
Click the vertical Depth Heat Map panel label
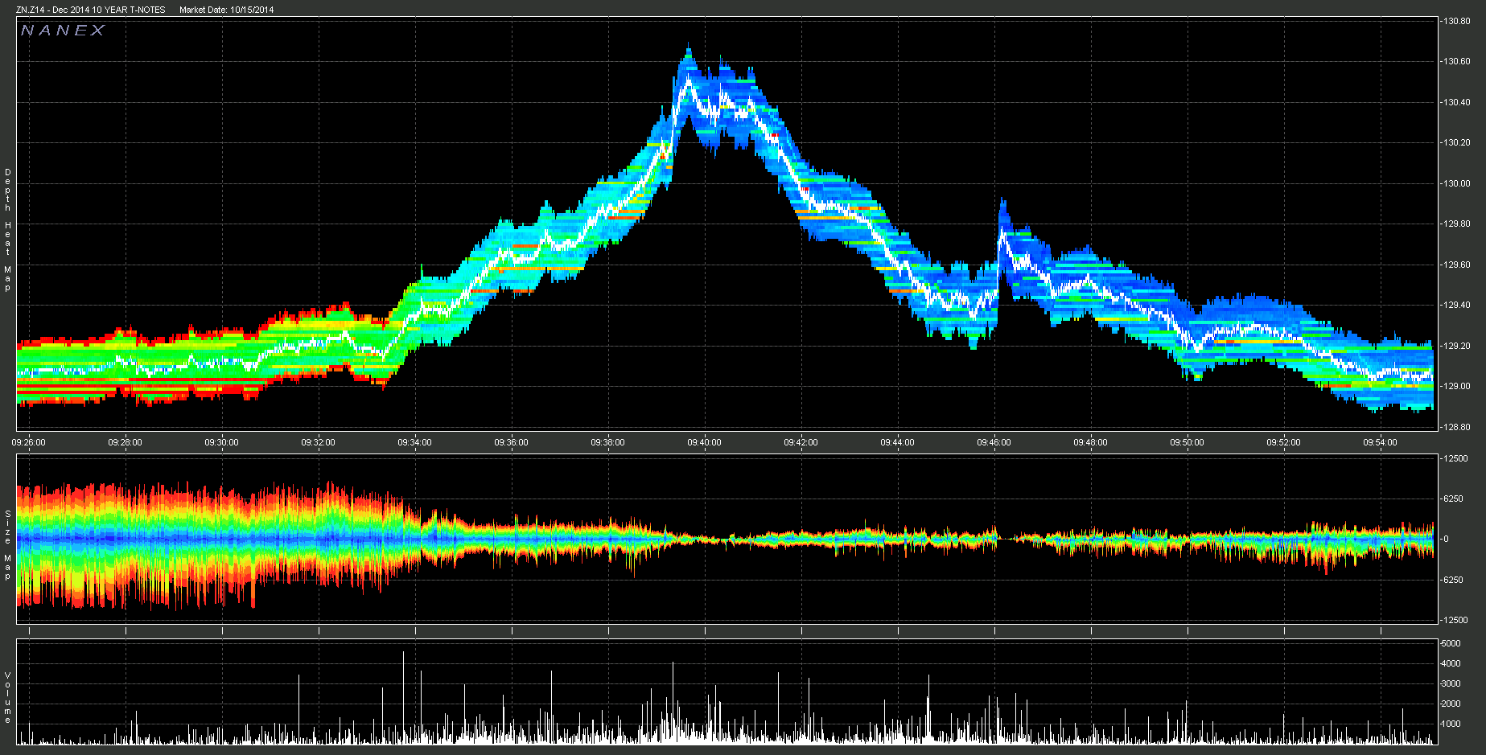tap(8, 230)
